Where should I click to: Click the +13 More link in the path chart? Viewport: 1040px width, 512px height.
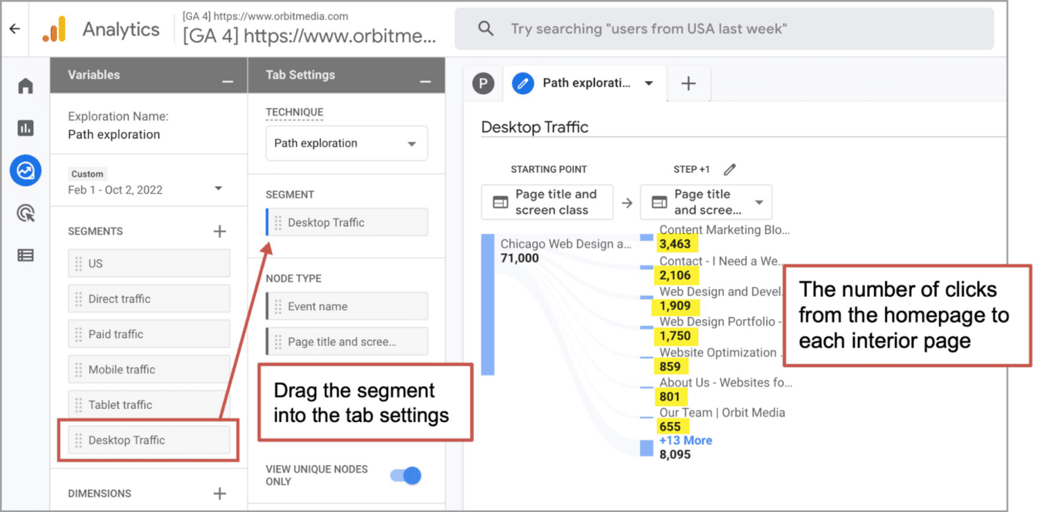click(x=685, y=440)
